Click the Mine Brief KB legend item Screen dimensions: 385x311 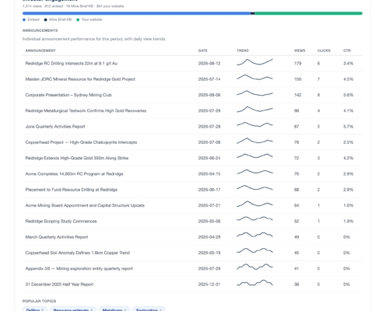click(x=58, y=19)
